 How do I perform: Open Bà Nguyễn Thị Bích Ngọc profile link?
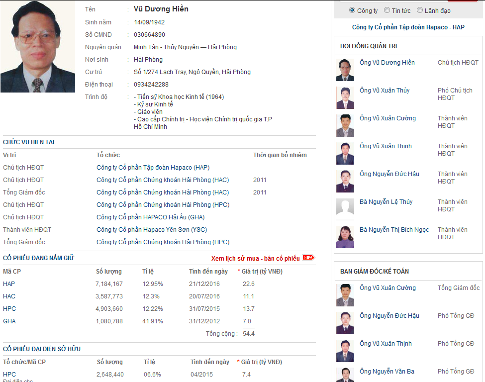click(x=394, y=229)
